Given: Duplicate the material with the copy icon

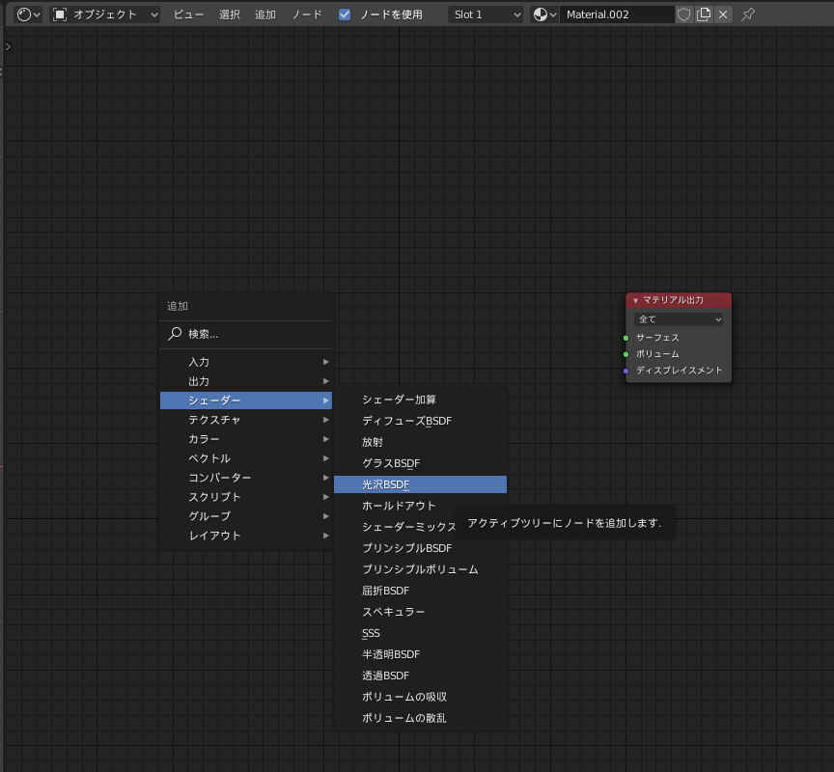Looking at the screenshot, I should pyautogui.click(x=704, y=14).
